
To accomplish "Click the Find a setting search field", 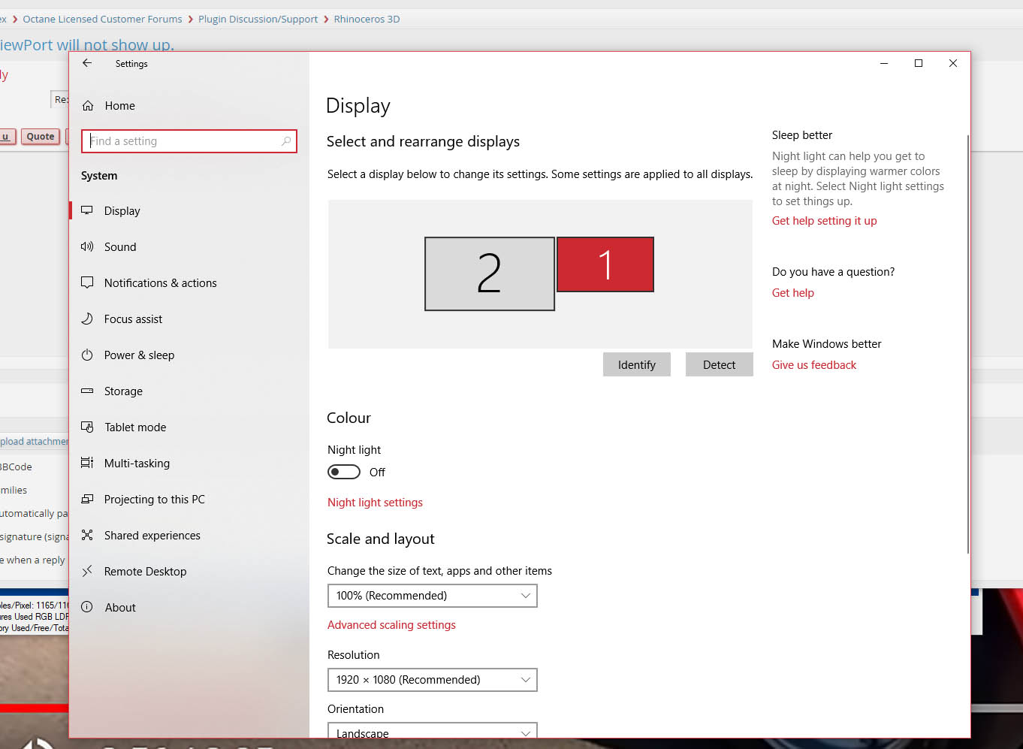I will click(x=189, y=141).
